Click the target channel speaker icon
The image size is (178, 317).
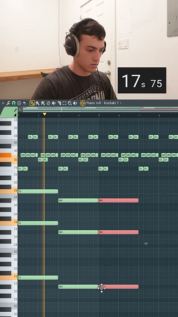pyautogui.click(x=83, y=103)
